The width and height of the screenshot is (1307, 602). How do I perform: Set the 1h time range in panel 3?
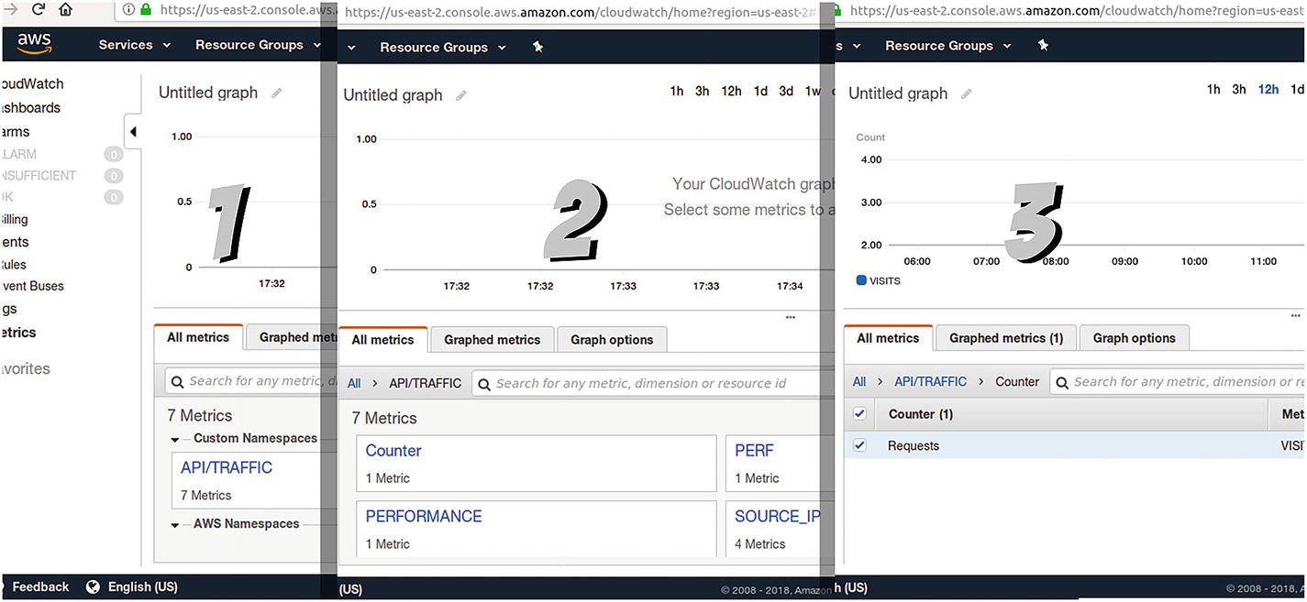[1213, 89]
